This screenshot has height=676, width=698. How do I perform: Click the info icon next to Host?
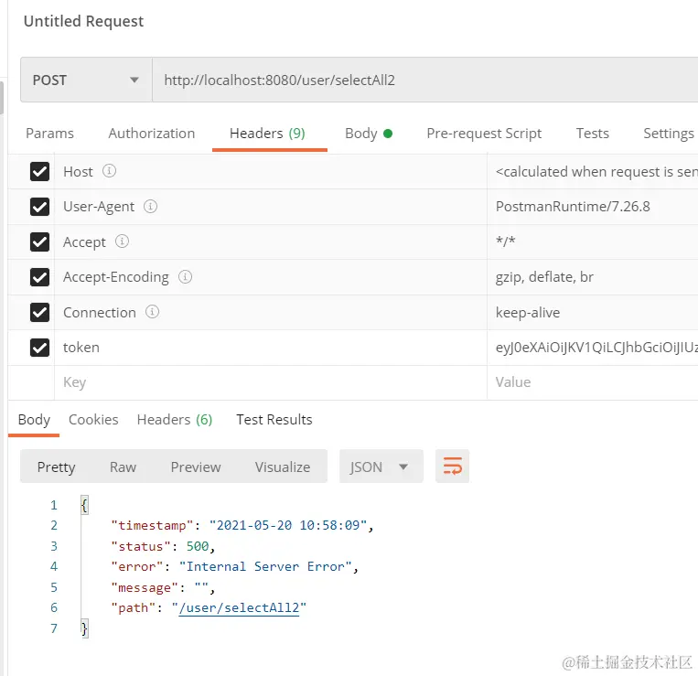(109, 171)
